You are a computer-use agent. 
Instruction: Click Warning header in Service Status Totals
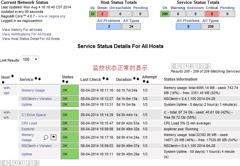[178, 8]
